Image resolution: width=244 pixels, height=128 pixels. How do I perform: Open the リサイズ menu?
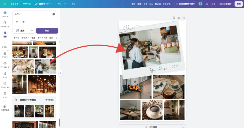click(x=27, y=4)
